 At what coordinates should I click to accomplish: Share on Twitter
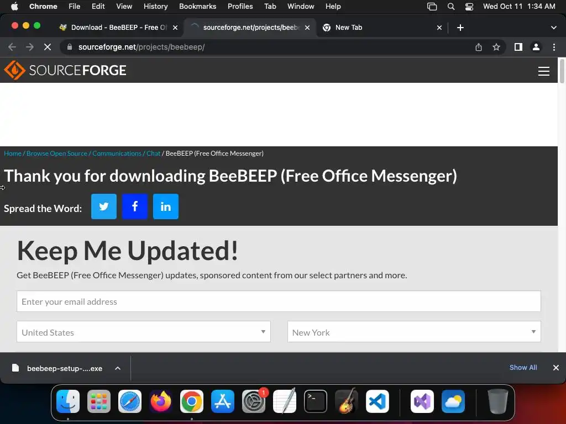104,206
